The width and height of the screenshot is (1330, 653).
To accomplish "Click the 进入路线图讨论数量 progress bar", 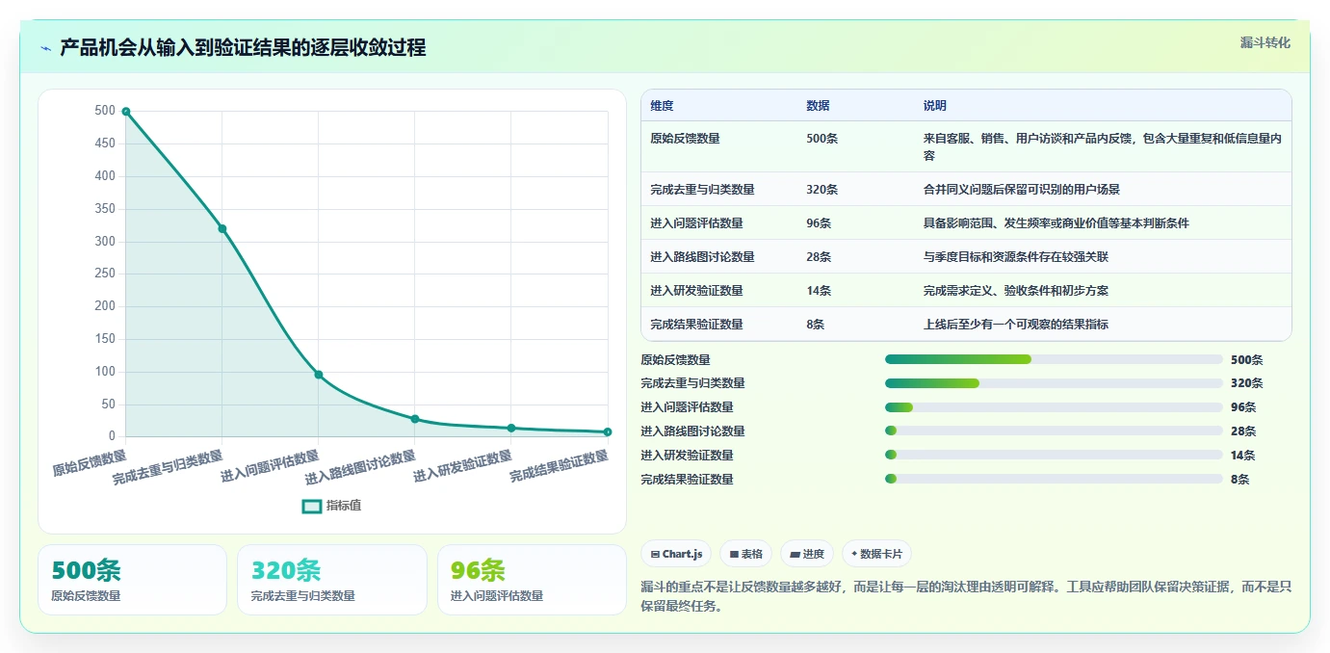I will [x=1054, y=431].
